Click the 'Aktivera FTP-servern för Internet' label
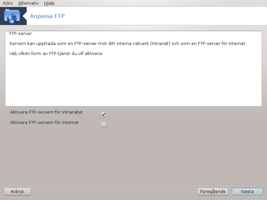 [x=44, y=122]
